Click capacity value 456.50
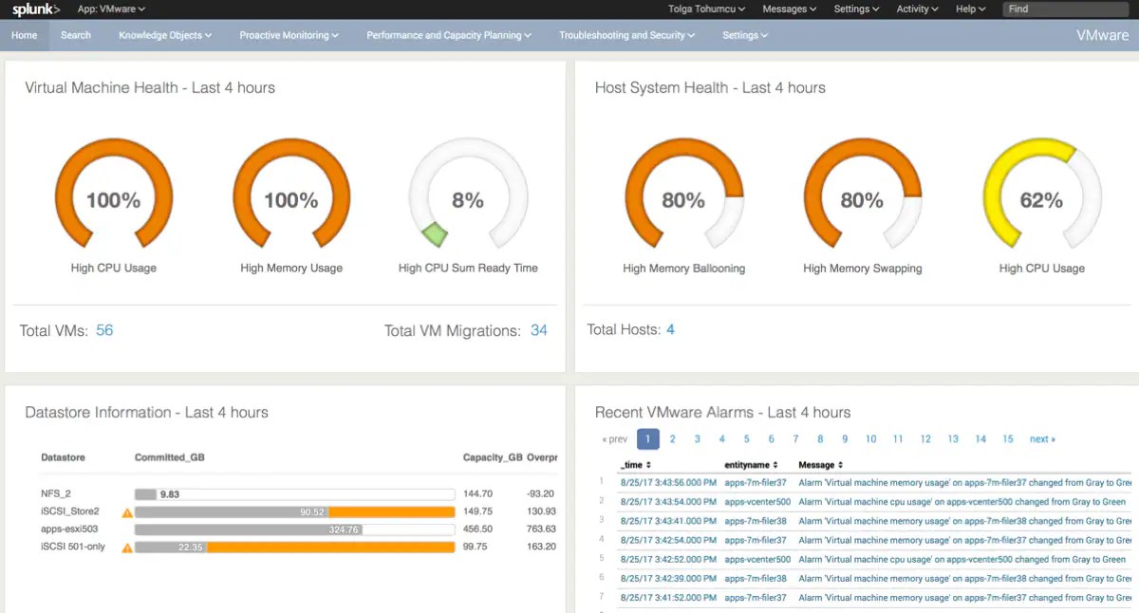Image resolution: width=1139 pixels, height=613 pixels. coord(477,529)
